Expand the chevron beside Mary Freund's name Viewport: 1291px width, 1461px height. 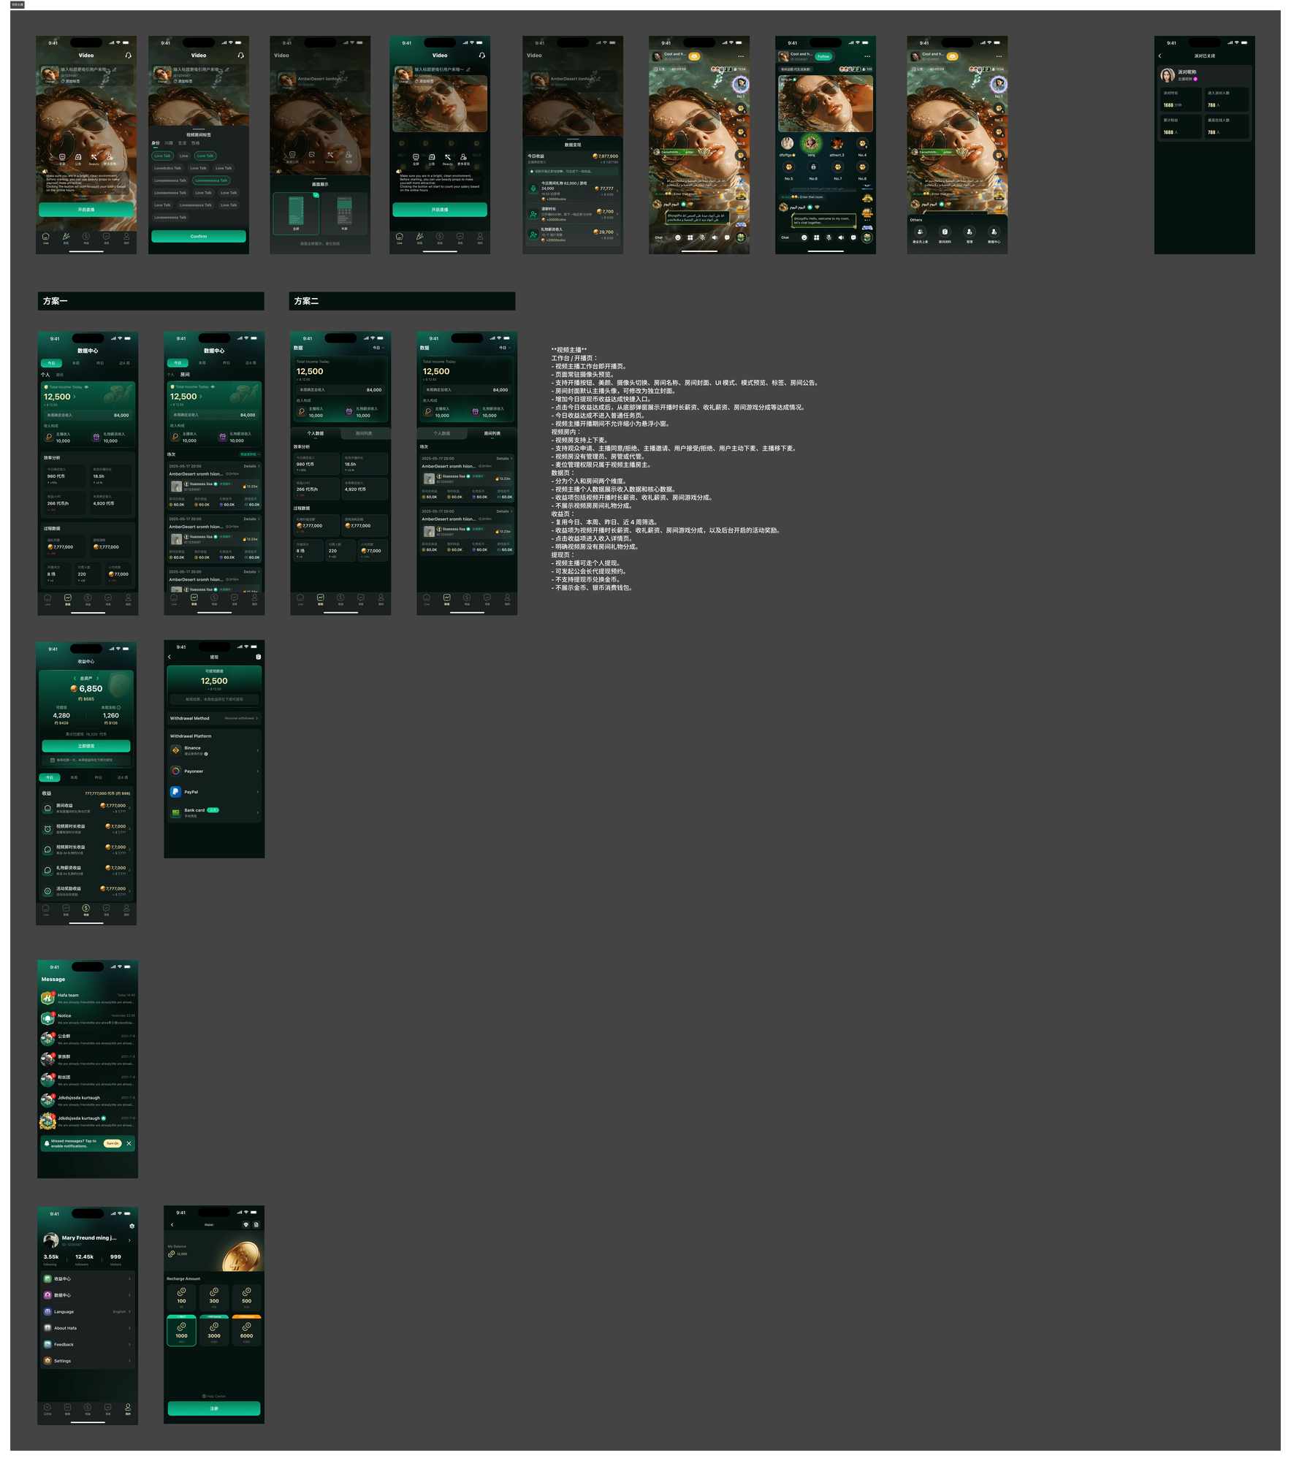129,1240
